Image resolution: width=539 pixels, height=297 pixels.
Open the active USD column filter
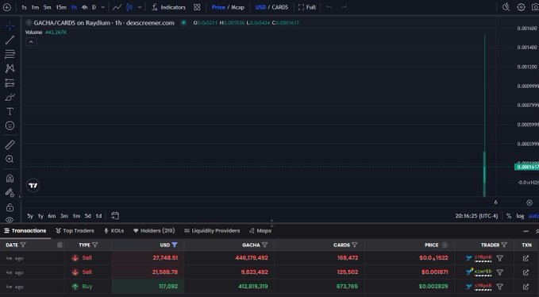pyautogui.click(x=175, y=245)
